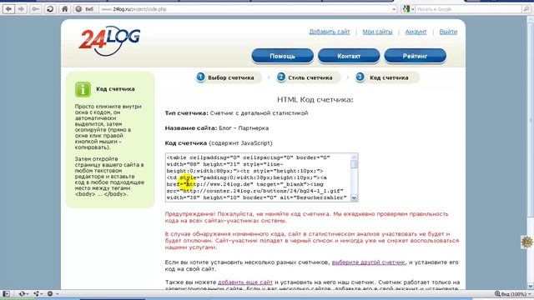The height and width of the screenshot is (300, 534).
Task: Open the Мои сайты link
Action: [377, 32]
